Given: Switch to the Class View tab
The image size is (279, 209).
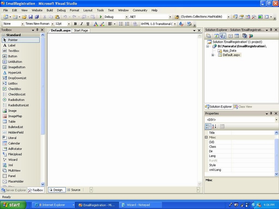Looking at the screenshot, I should pos(243,107).
